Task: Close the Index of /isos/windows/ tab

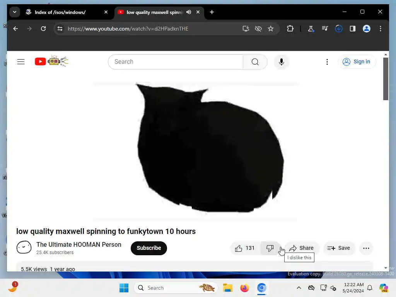Action: click(106, 12)
